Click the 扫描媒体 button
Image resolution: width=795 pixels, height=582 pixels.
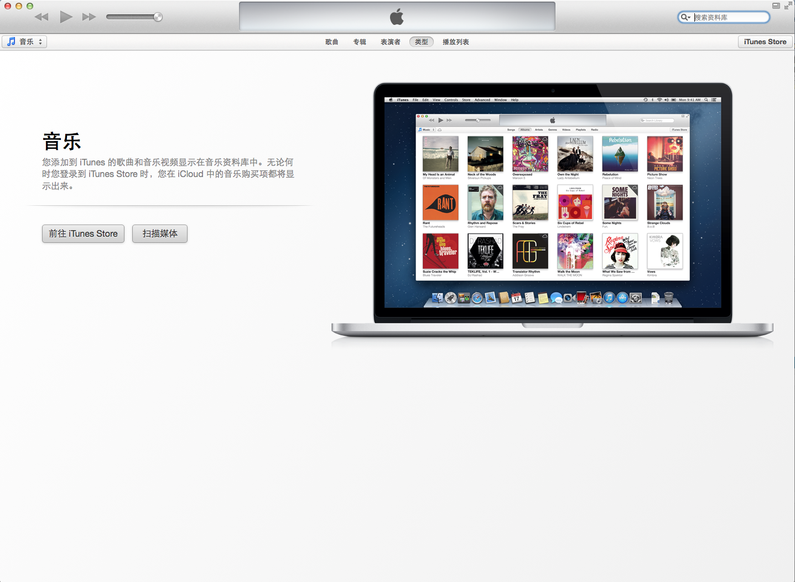point(160,233)
